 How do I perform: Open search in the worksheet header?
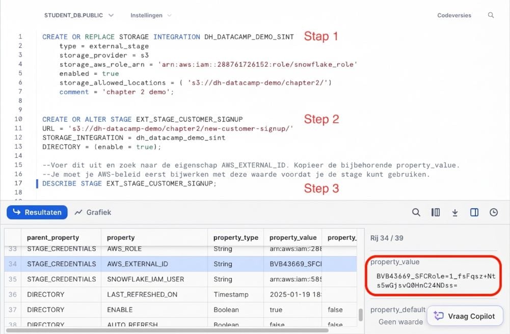(x=491, y=15)
